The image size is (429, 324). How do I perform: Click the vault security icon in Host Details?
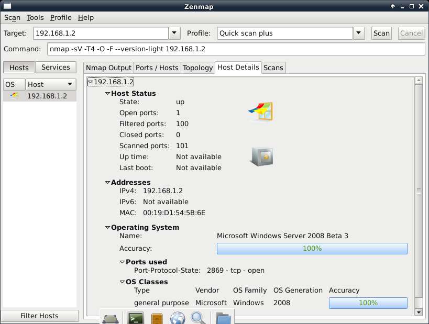coord(261,157)
